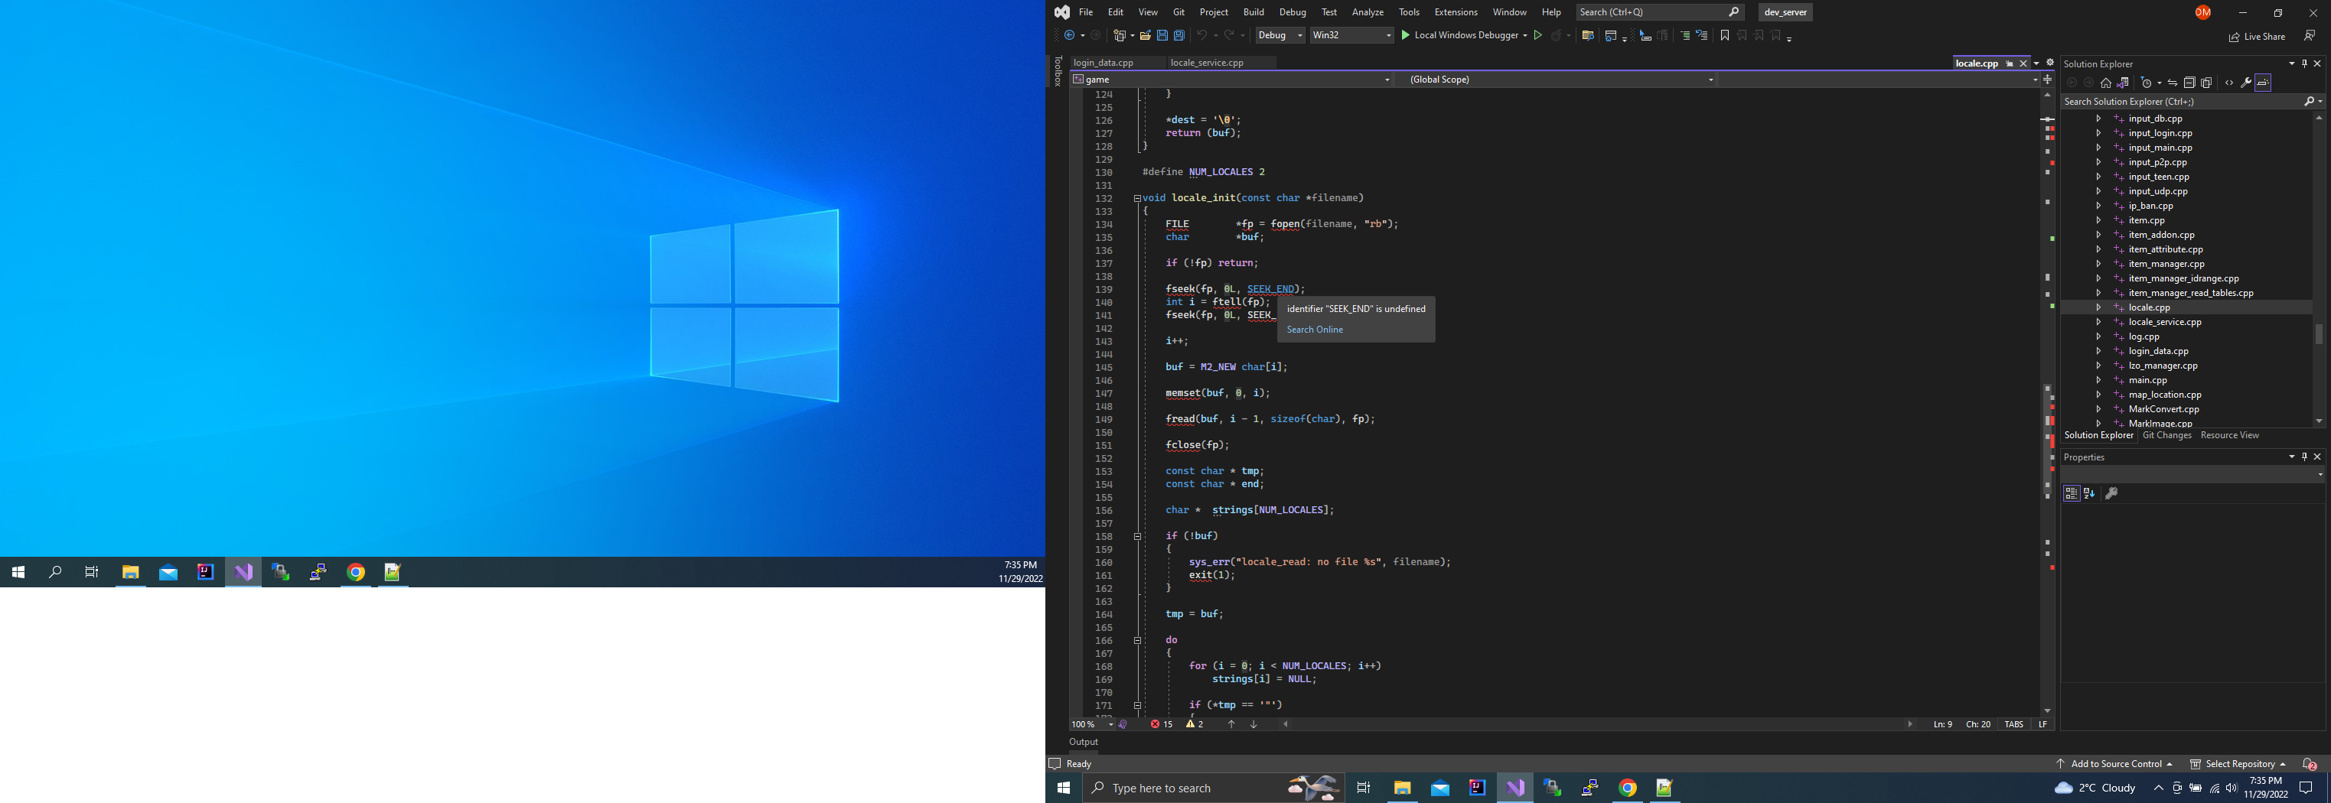Click the Search Online link in the tooltip
This screenshot has width=2331, height=803.
(x=1315, y=330)
